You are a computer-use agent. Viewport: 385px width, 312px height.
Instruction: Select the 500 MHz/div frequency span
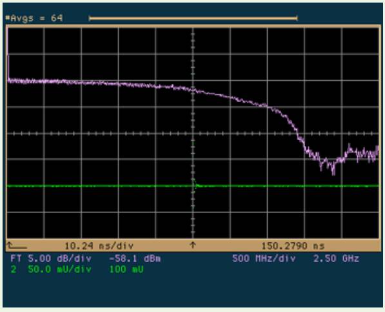pos(264,258)
